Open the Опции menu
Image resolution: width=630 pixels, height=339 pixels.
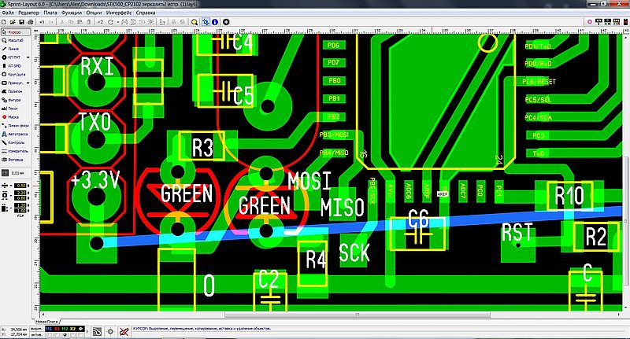[93, 13]
